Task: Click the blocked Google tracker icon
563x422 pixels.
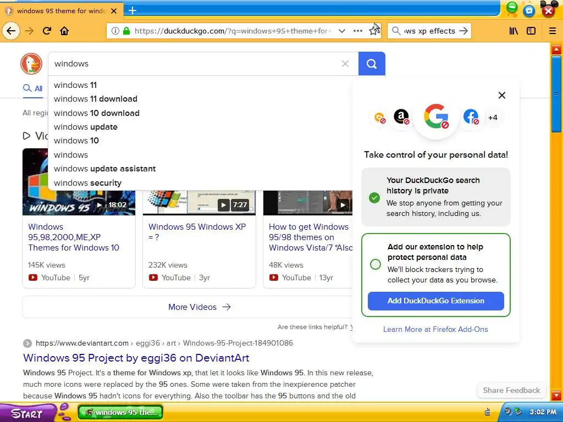Action: click(x=436, y=116)
